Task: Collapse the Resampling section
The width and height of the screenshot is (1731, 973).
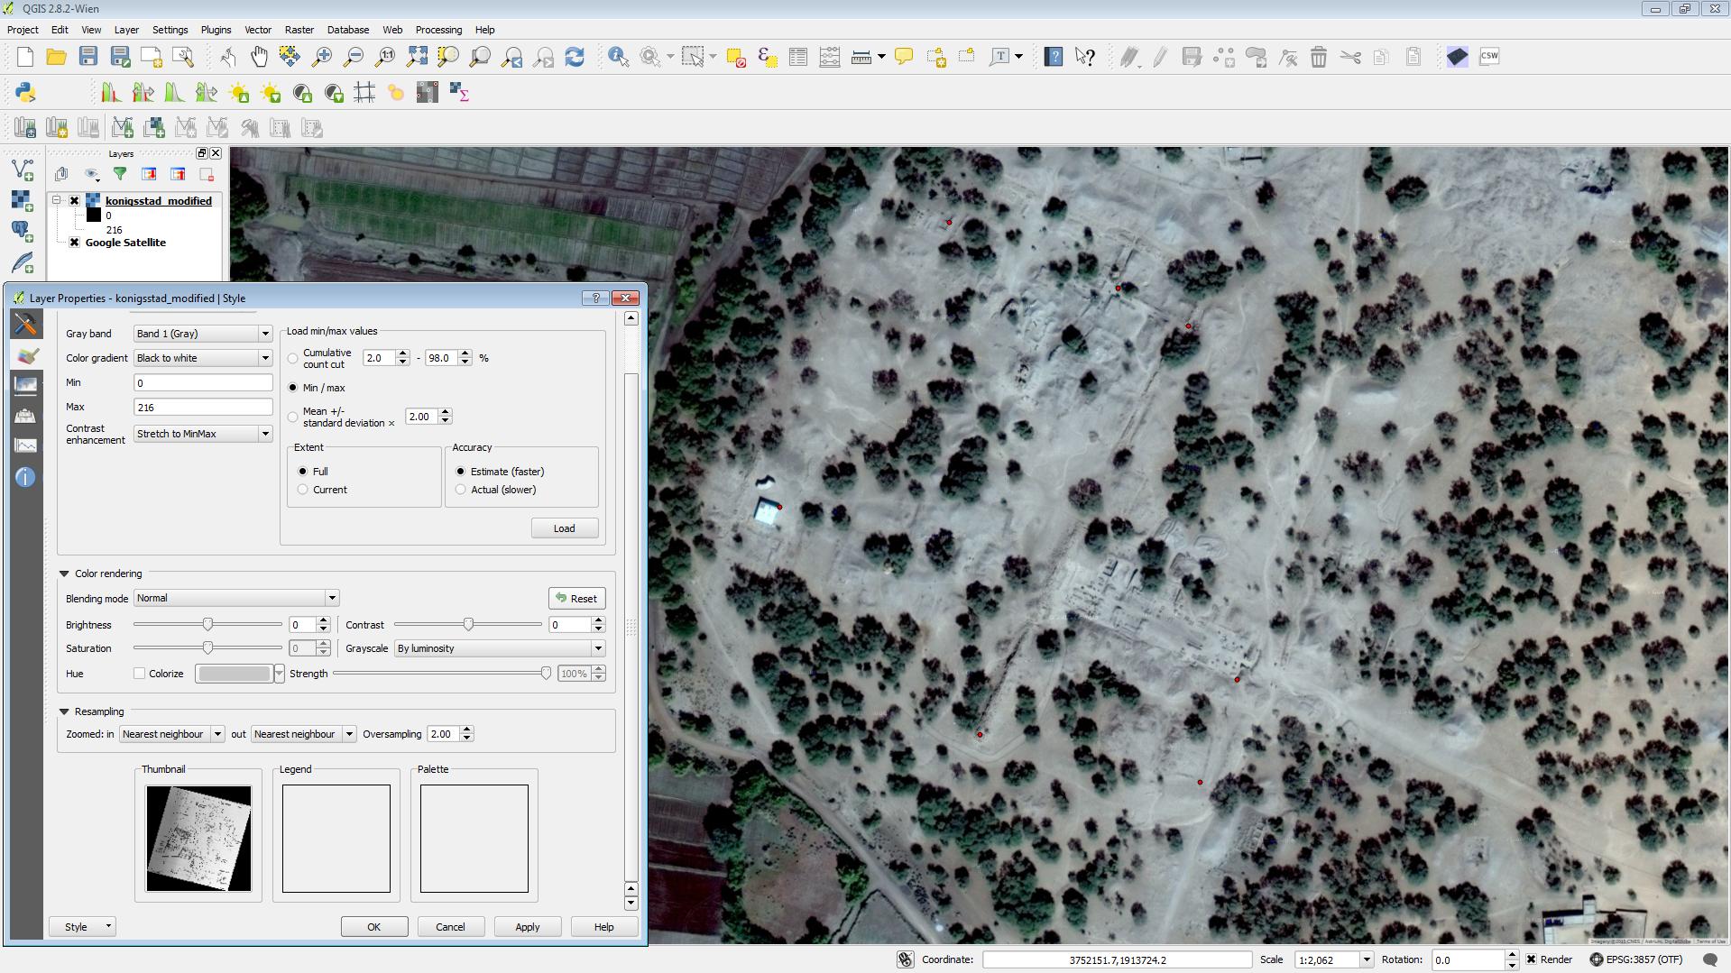Action: tap(64, 711)
